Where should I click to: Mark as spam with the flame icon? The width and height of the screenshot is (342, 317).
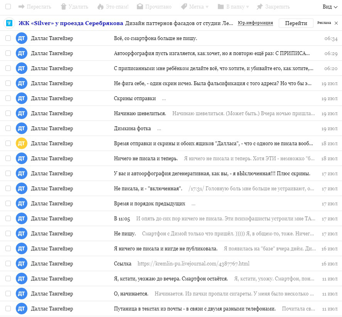coord(100,7)
